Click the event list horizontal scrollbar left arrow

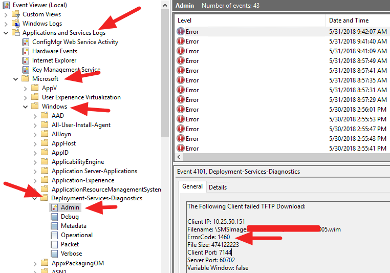(179, 157)
